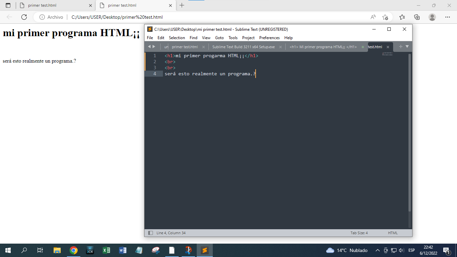
Task: Open the Edge profile avatar
Action: click(432, 17)
